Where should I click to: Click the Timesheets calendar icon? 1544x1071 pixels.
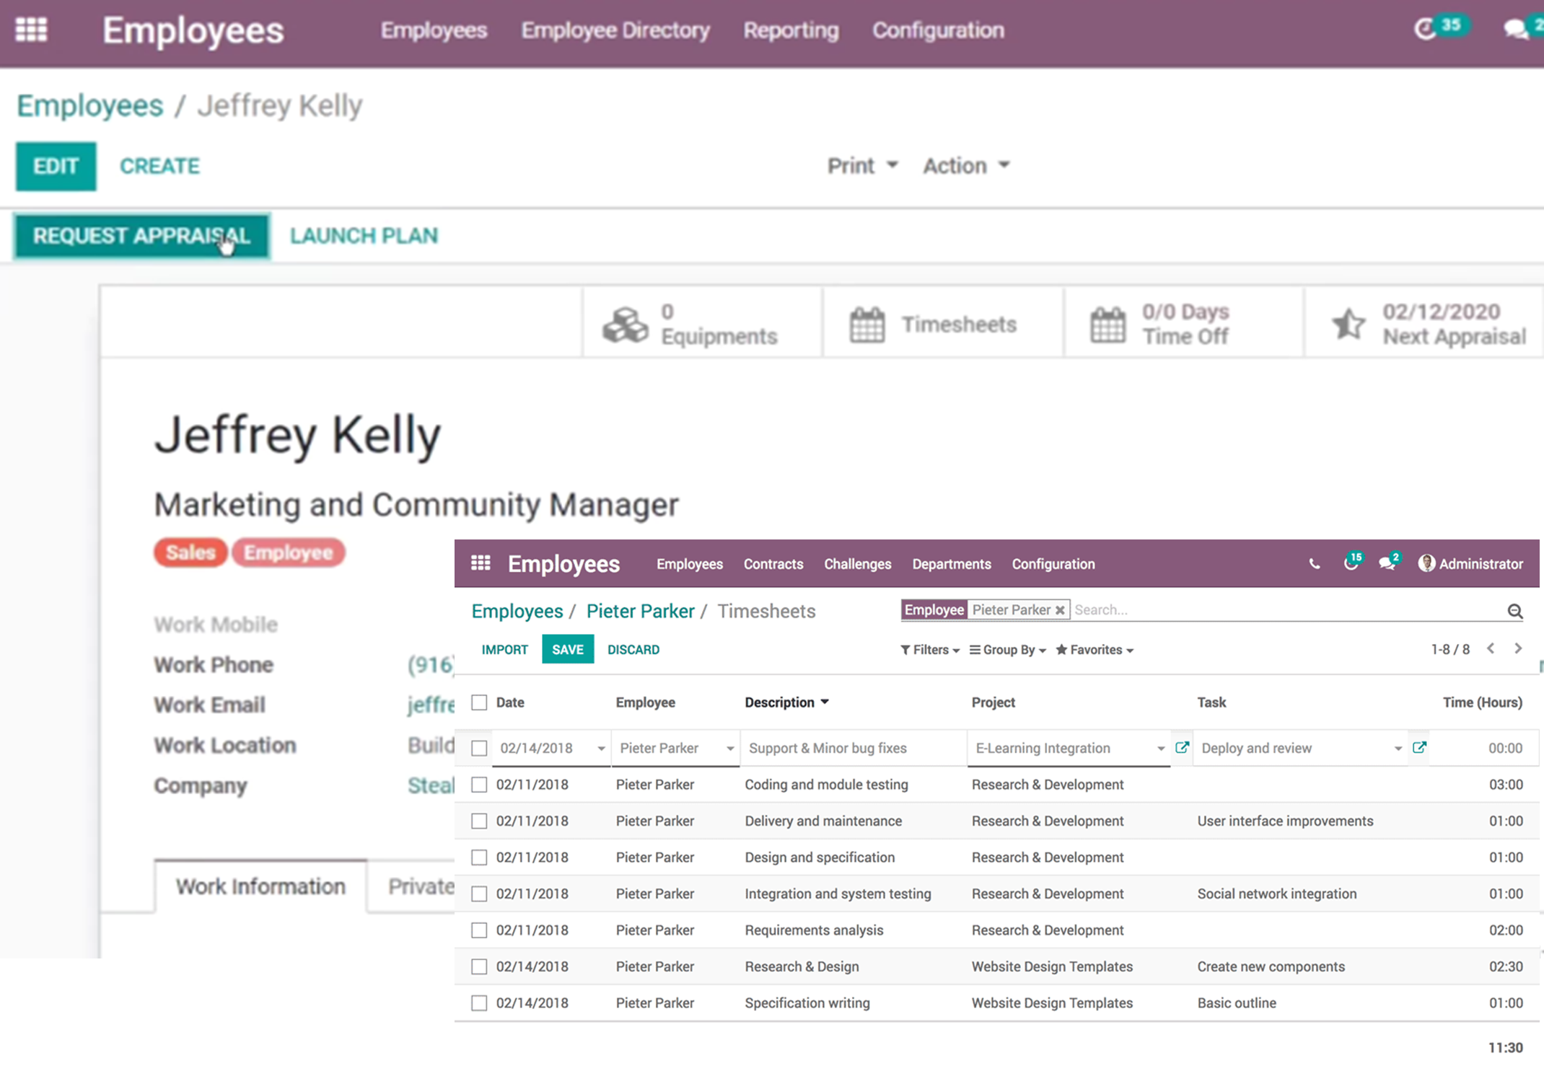[867, 324]
